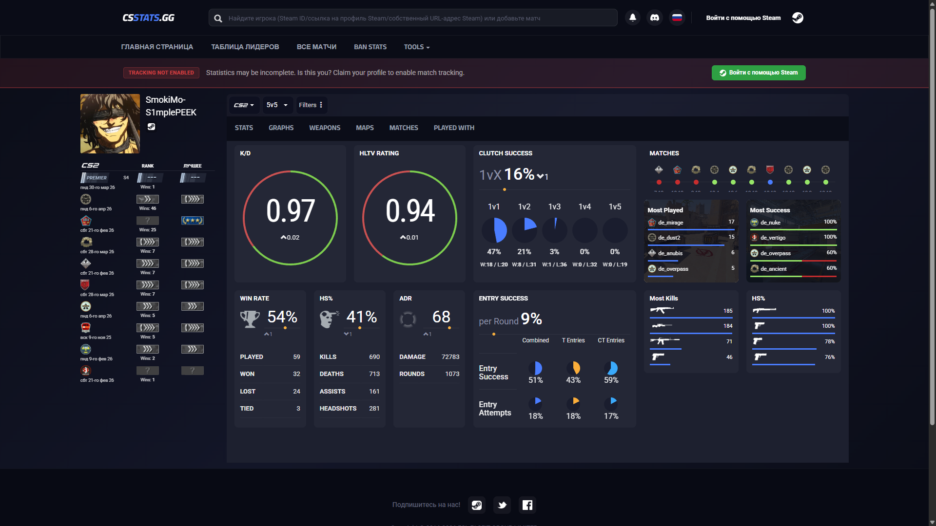The width and height of the screenshot is (936, 526).
Task: Switch to the MATCHES tab
Action: point(404,128)
